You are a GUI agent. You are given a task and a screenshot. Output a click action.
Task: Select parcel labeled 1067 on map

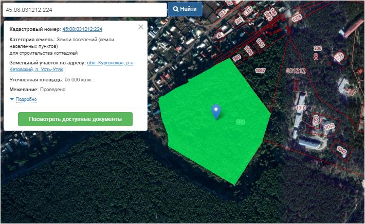pos(260,70)
